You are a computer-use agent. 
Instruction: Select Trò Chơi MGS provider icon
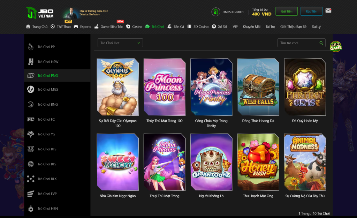(31, 90)
